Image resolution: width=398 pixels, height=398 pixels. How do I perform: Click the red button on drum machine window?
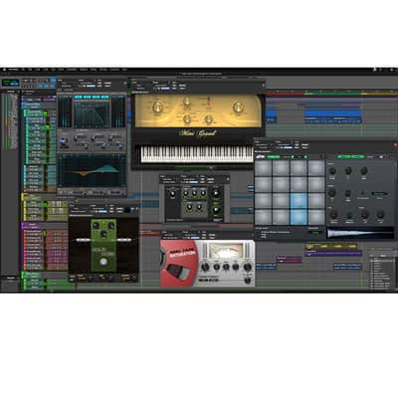(x=395, y=145)
